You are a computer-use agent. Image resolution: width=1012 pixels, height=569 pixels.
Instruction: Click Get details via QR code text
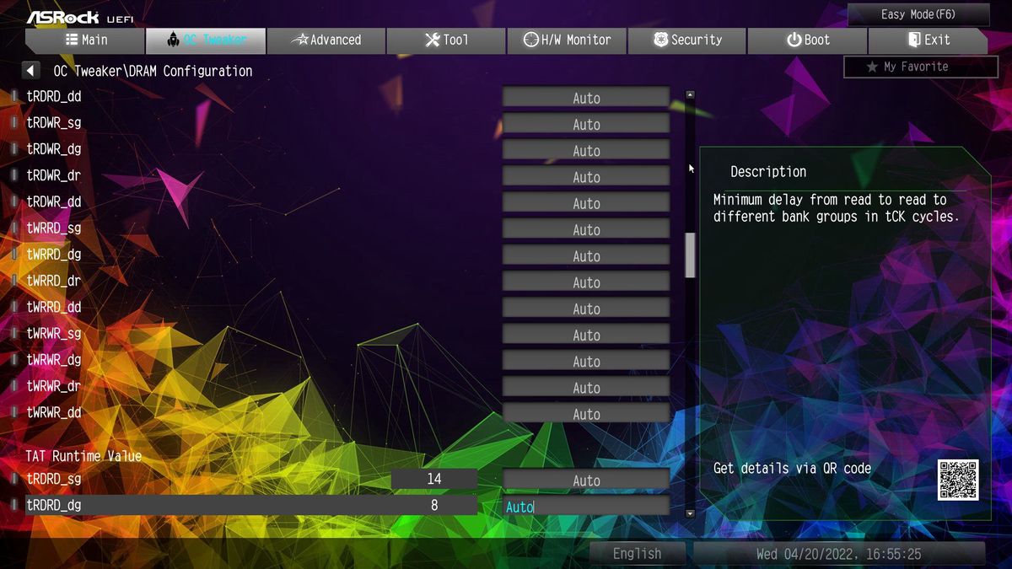click(x=792, y=469)
